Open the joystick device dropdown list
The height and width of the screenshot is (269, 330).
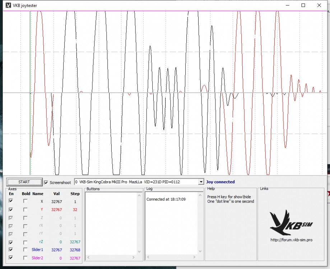(201, 182)
